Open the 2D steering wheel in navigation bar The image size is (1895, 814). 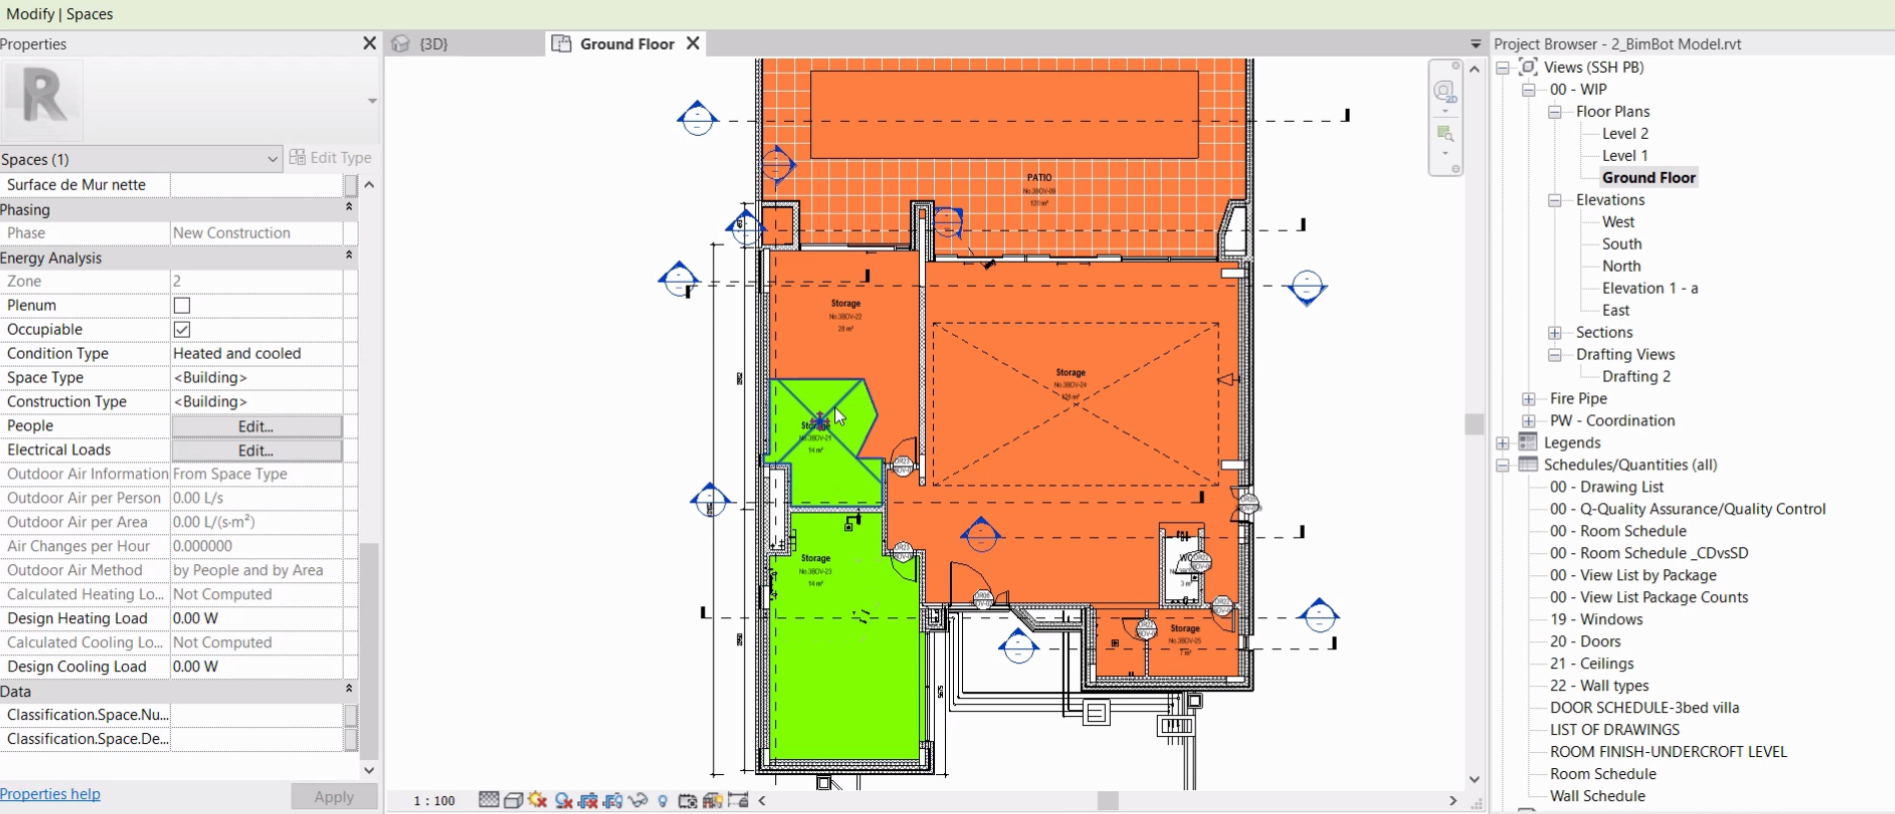coord(1444,92)
